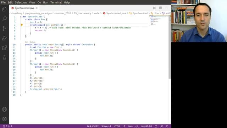The image size is (227, 128).
Task: Click the Debug code lens above main
Action: [33, 42]
